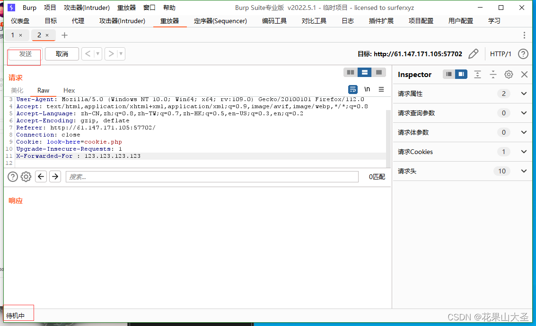This screenshot has width=536, height=326.
Task: Open search settings gear icon
Action: pyautogui.click(x=26, y=177)
